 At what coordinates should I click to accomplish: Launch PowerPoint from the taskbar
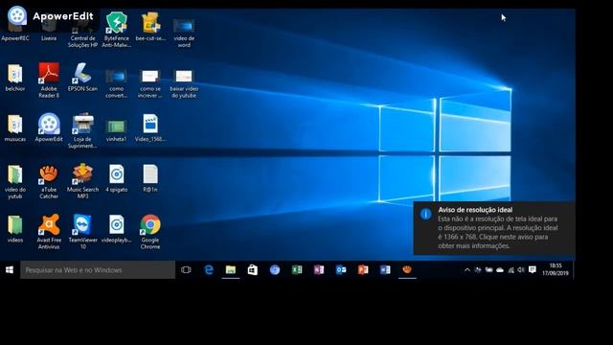pos(363,270)
